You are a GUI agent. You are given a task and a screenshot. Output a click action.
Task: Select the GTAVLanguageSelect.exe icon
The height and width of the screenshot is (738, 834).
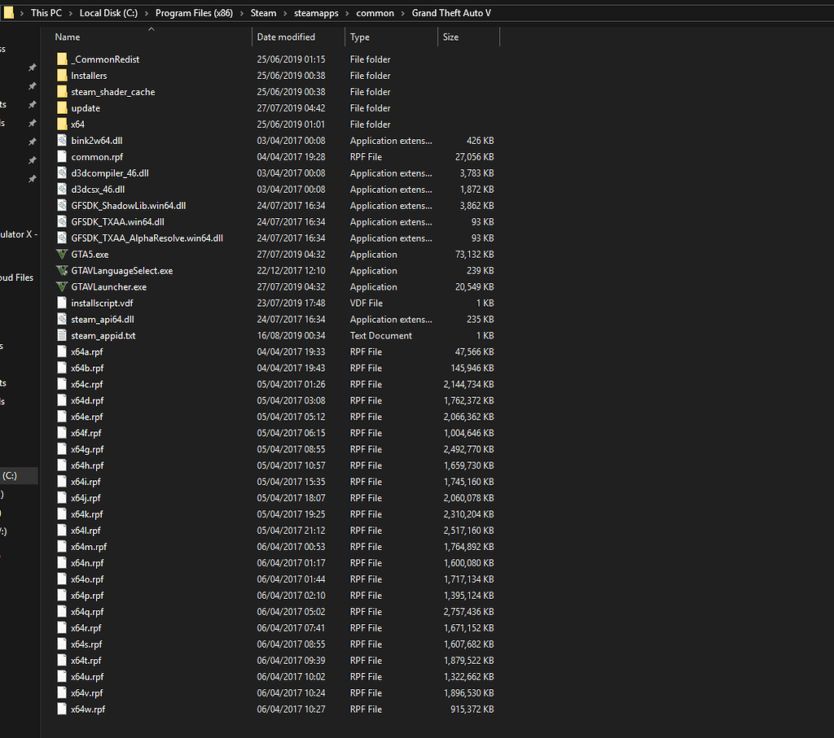[62, 270]
